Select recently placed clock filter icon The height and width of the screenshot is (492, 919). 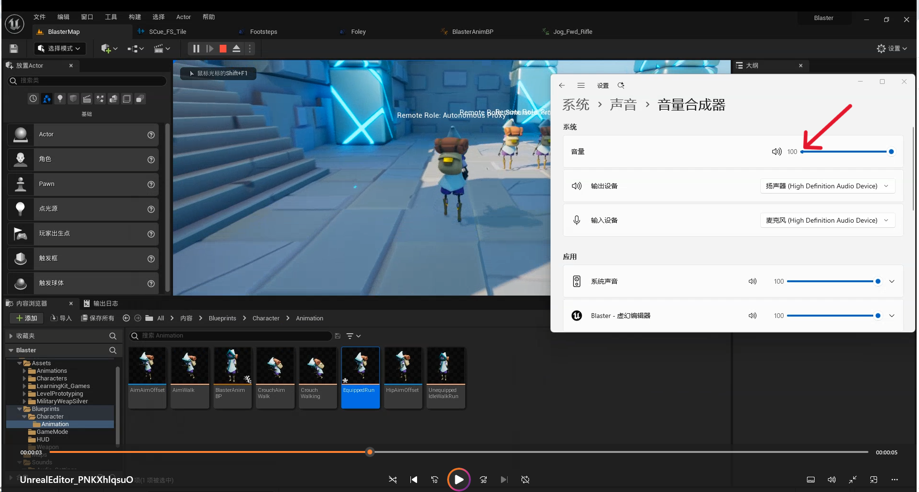[x=33, y=99]
